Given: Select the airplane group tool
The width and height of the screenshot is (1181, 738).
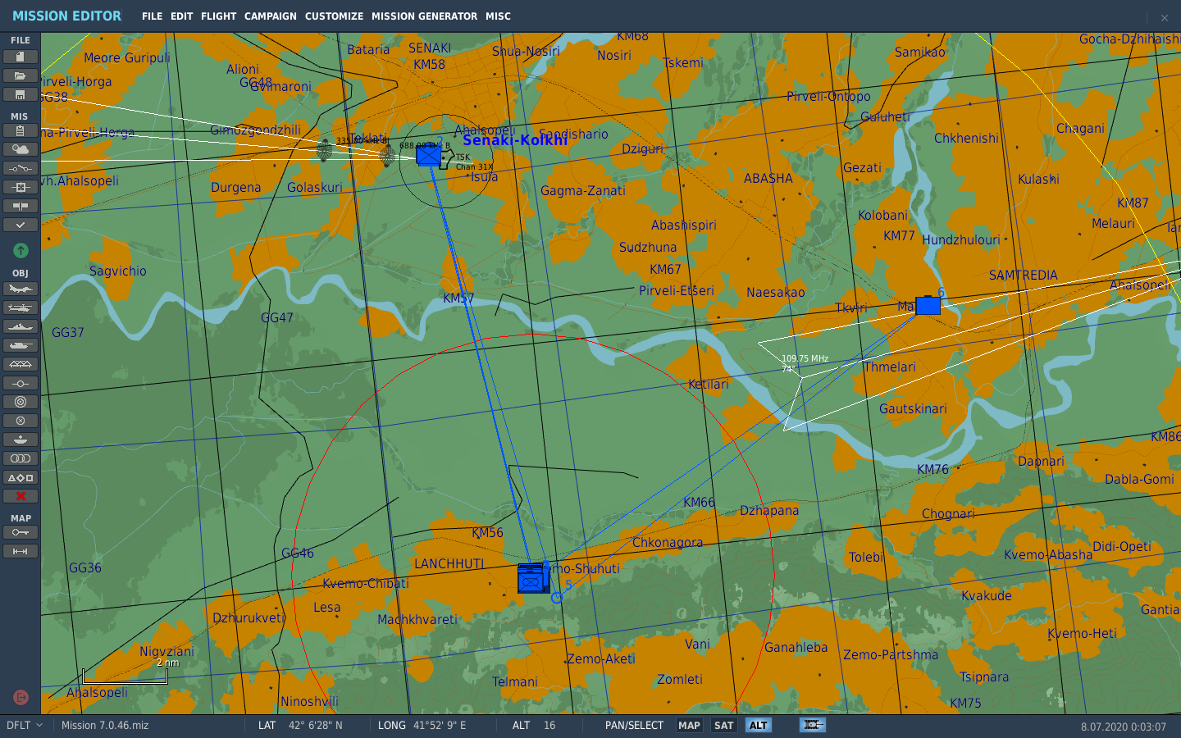Looking at the screenshot, I should click(21, 289).
